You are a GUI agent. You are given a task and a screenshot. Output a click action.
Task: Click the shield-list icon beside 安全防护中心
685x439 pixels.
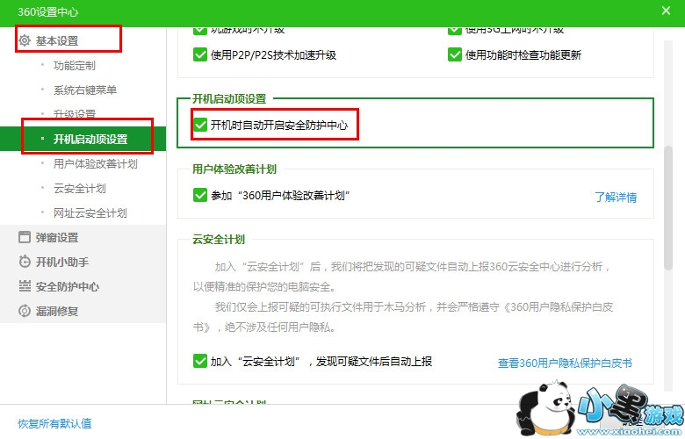coord(25,286)
